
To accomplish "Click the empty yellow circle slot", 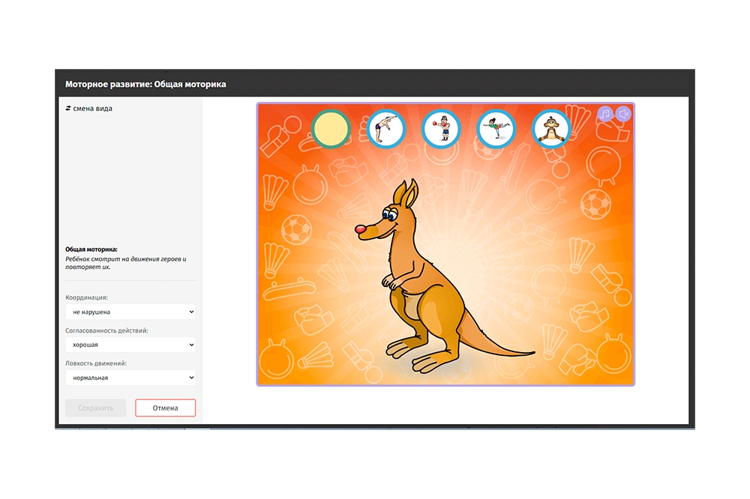I will [x=331, y=129].
